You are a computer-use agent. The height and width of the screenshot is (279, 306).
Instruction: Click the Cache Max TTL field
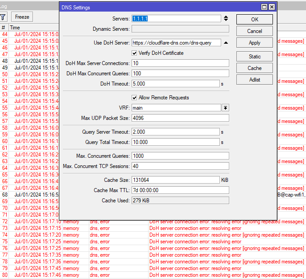[x=180, y=190]
